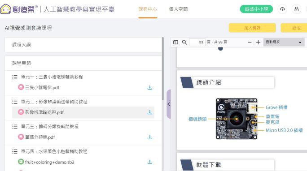This screenshot has height=171, width=307.
Task: Click Micro USB 2.0 插槽 label
Action: point(284,130)
